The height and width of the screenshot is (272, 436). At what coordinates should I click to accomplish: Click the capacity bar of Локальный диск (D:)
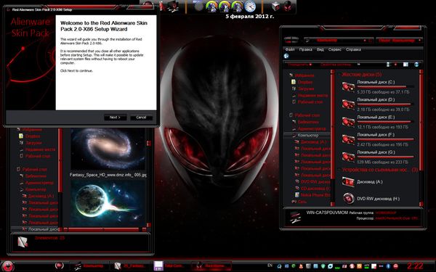(386, 104)
